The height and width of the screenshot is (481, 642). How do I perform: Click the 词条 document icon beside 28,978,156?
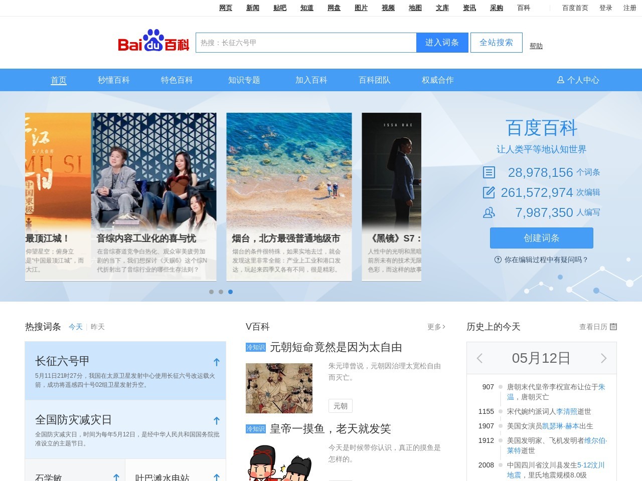489,172
